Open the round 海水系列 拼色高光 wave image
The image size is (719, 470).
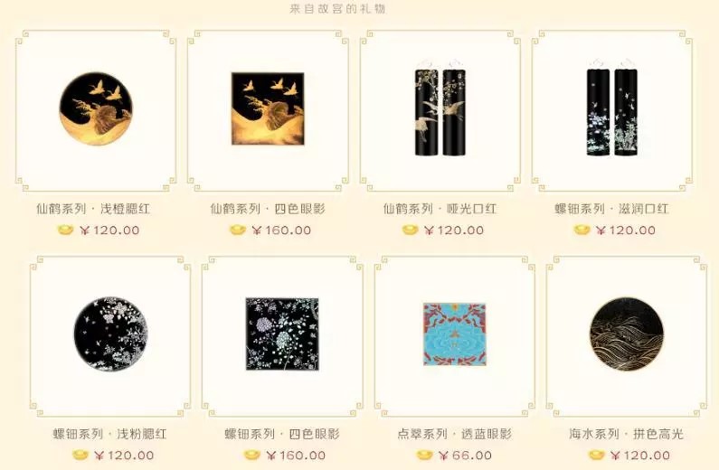click(627, 334)
